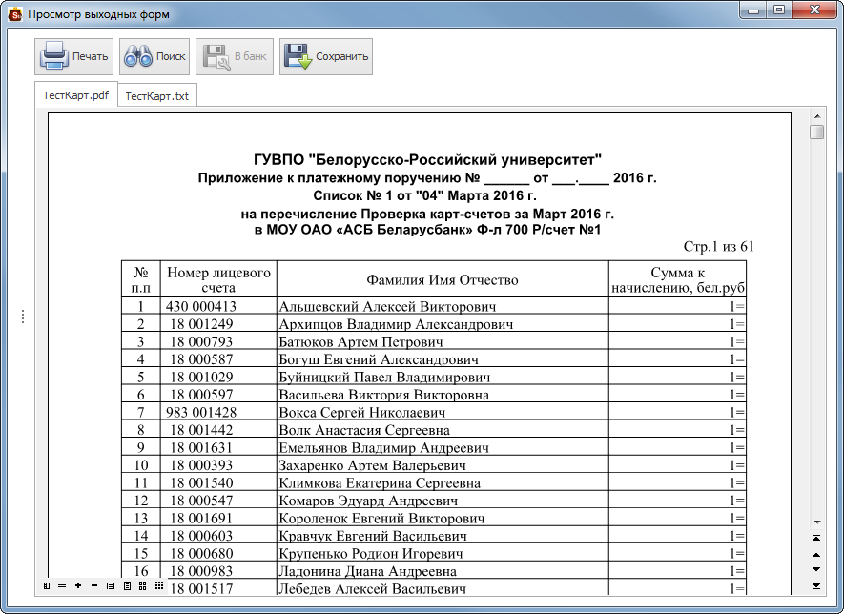Viewport: 844px width, 614px height.
Task: Go to previous page arrow icon
Action: coord(816,554)
